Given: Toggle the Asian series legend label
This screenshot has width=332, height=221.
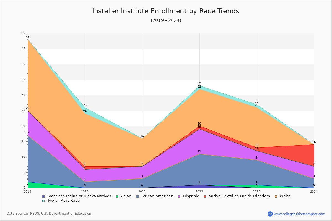Looking at the screenshot, I should point(126,196).
